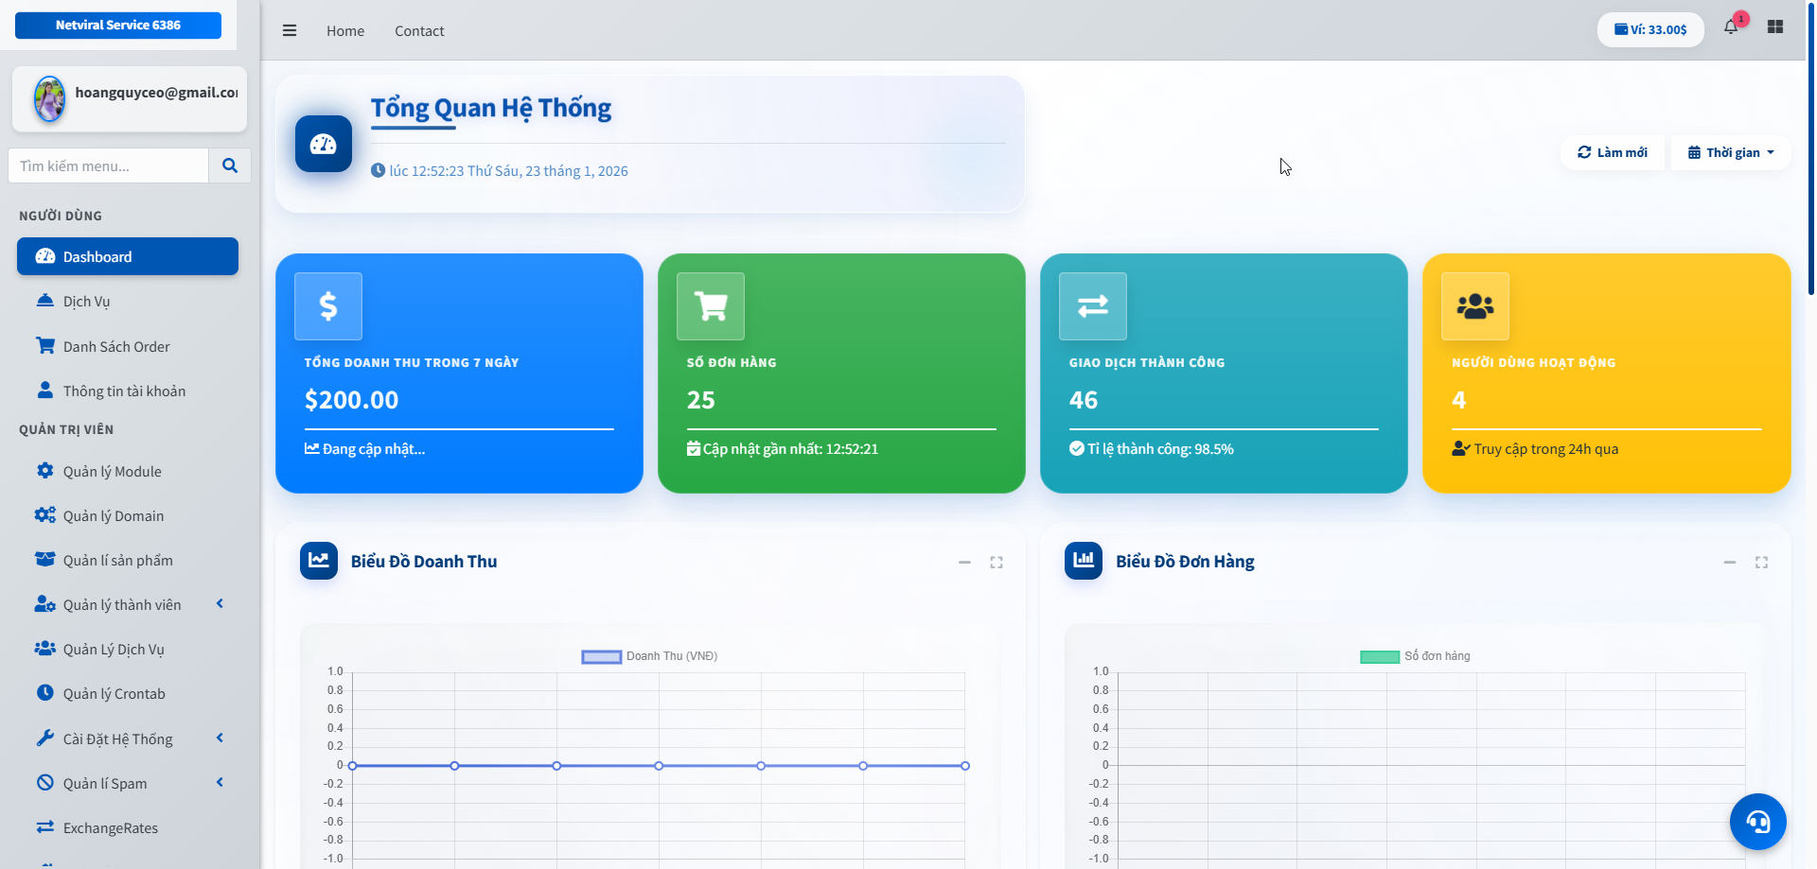Click the shopping cart orders card icon

[711, 306]
